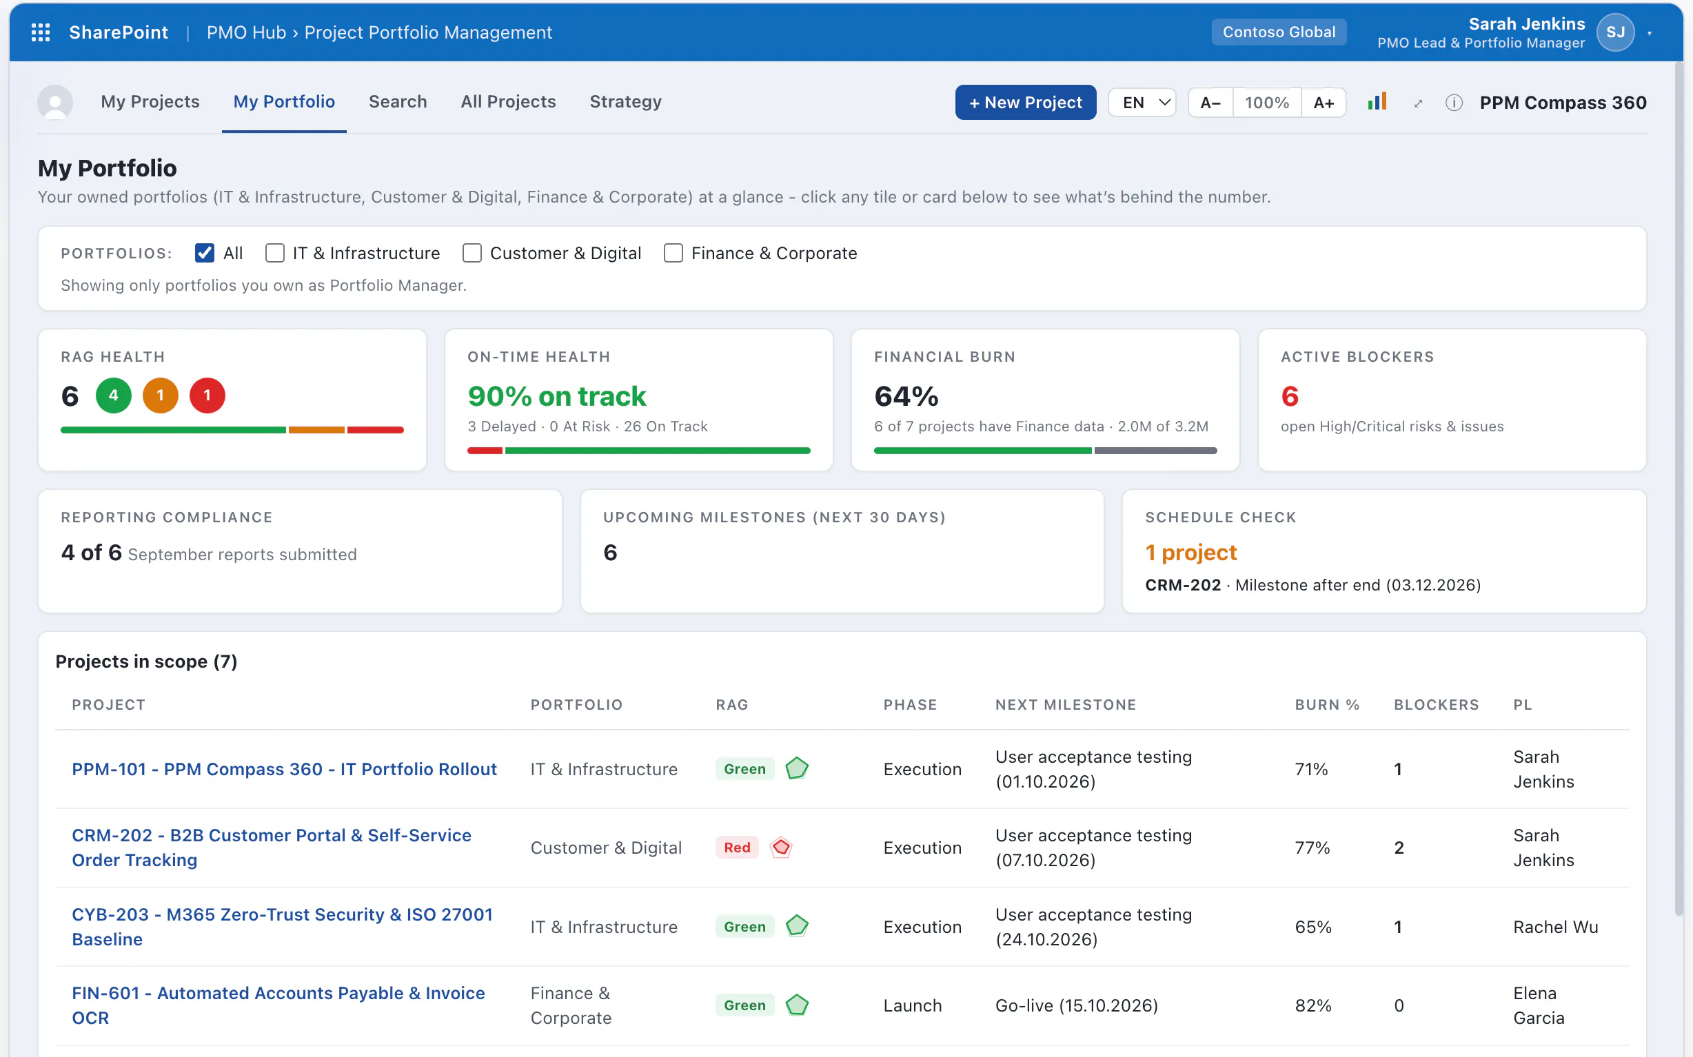Uncheck the All portfolios checkbox
This screenshot has height=1057, width=1693.
[x=204, y=253]
